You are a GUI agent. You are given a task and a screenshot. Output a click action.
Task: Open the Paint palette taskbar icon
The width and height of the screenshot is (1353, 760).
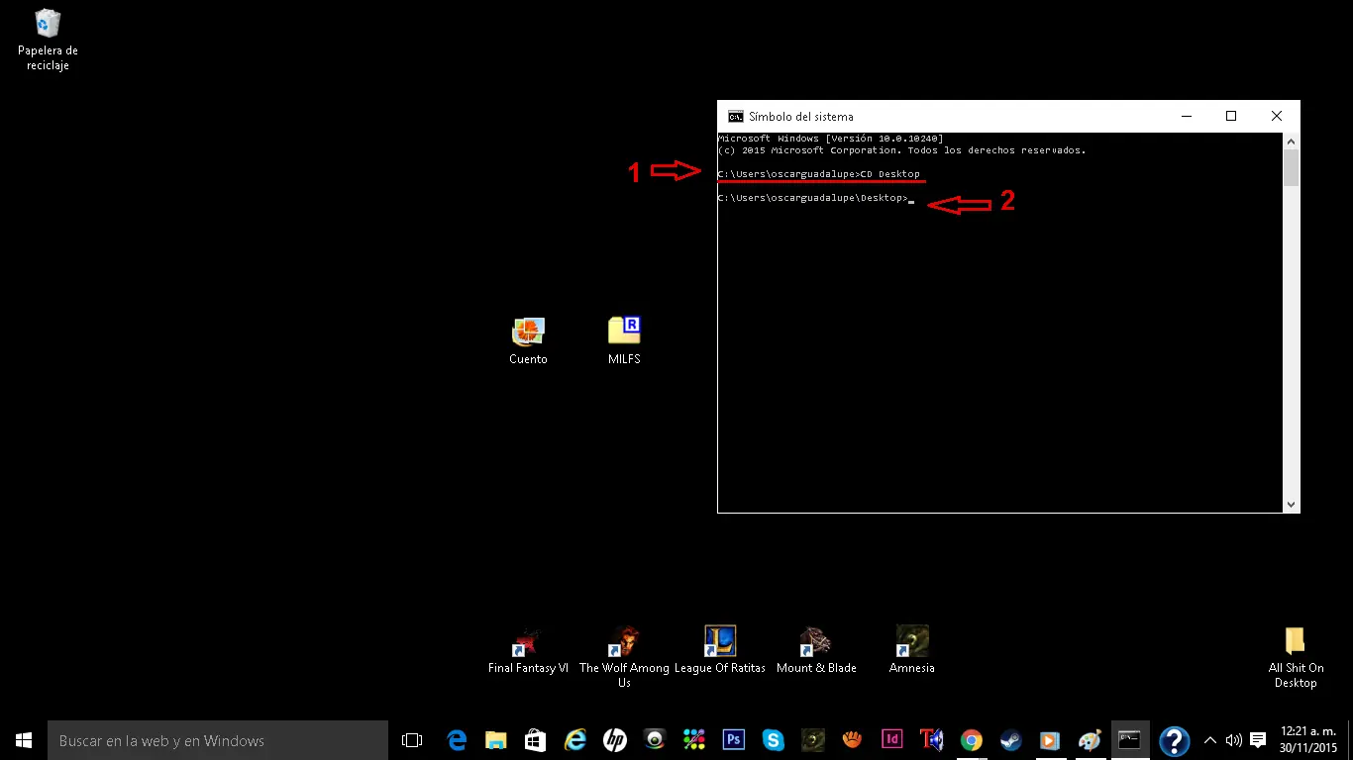click(1091, 740)
